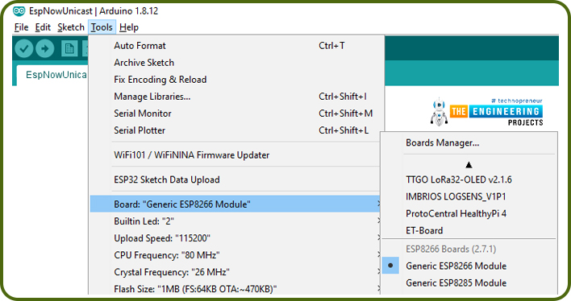
Task: Click the New sketch toolbar icon
Action: click(69, 49)
